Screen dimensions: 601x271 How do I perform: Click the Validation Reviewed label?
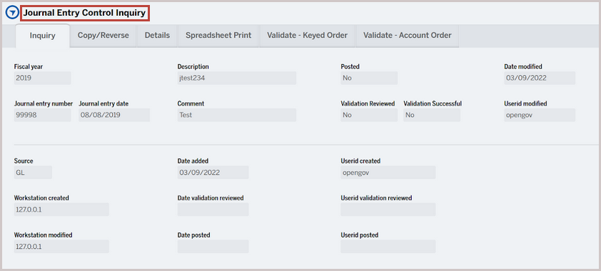point(368,103)
